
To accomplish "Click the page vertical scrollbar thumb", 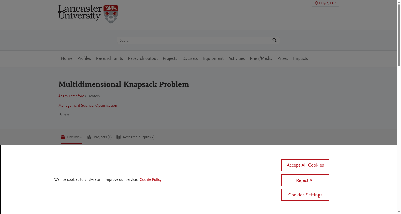I will (399, 35).
